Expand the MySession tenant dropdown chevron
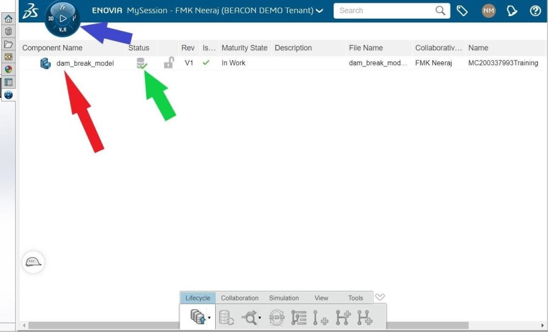The image size is (548, 332). [319, 11]
